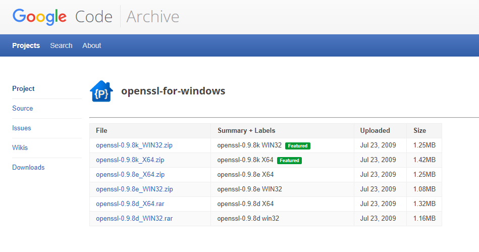Image resolution: width=479 pixels, height=252 pixels.
Task: Click the blue house project icon
Action: 101,91
